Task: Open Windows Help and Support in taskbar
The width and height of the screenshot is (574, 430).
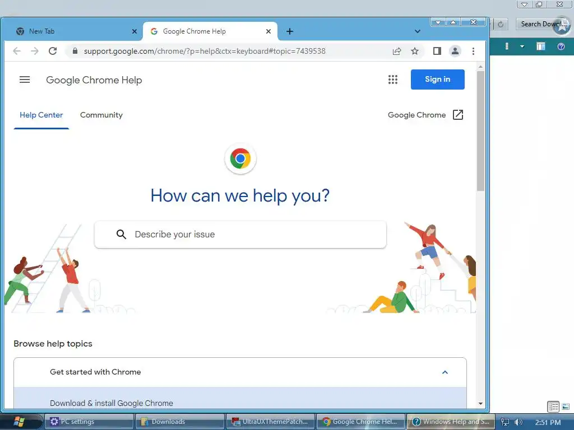Action: tap(451, 422)
